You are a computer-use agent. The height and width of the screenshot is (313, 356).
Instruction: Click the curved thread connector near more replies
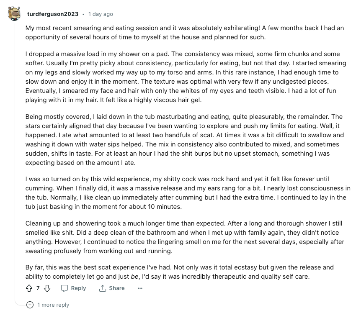tap(20, 303)
